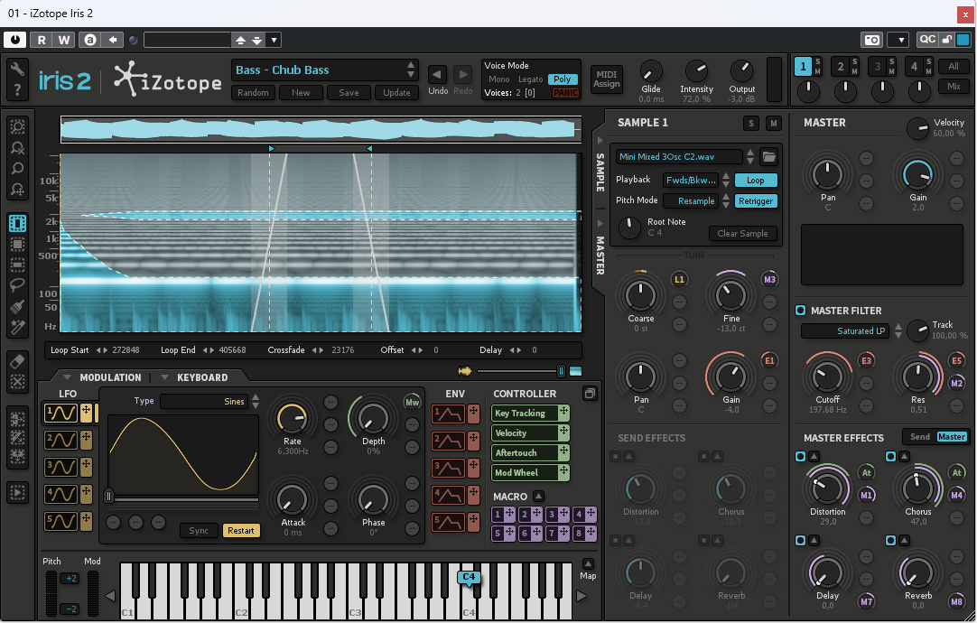
Task: Toggle the Master Filter enable switch
Action: [801, 311]
